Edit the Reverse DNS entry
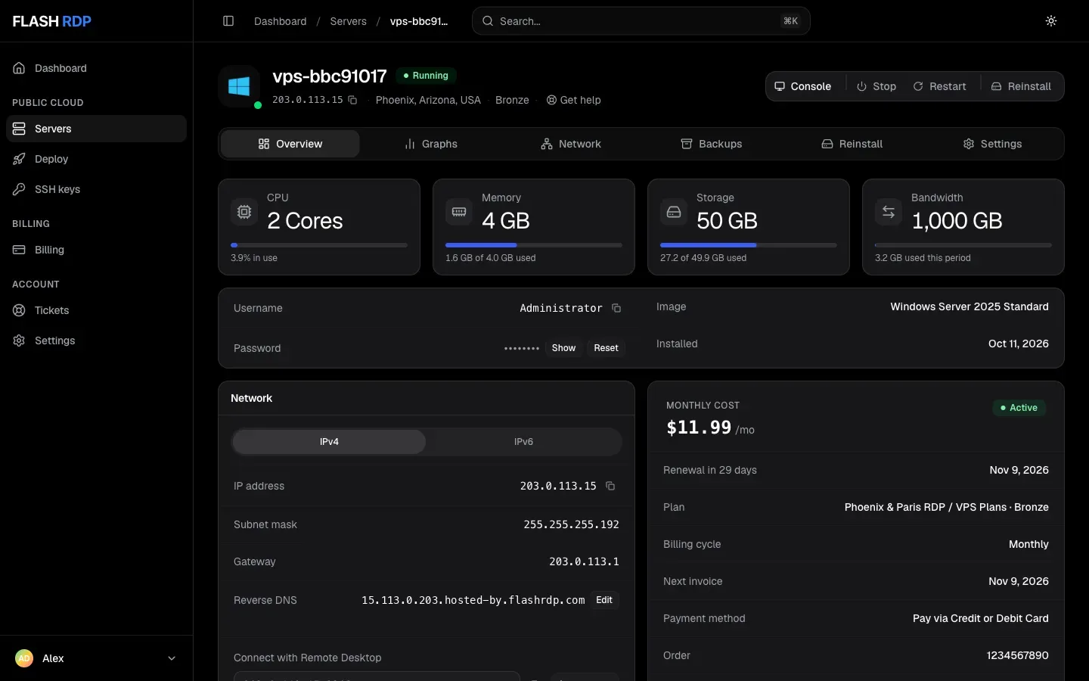1089x681 pixels. tap(604, 600)
